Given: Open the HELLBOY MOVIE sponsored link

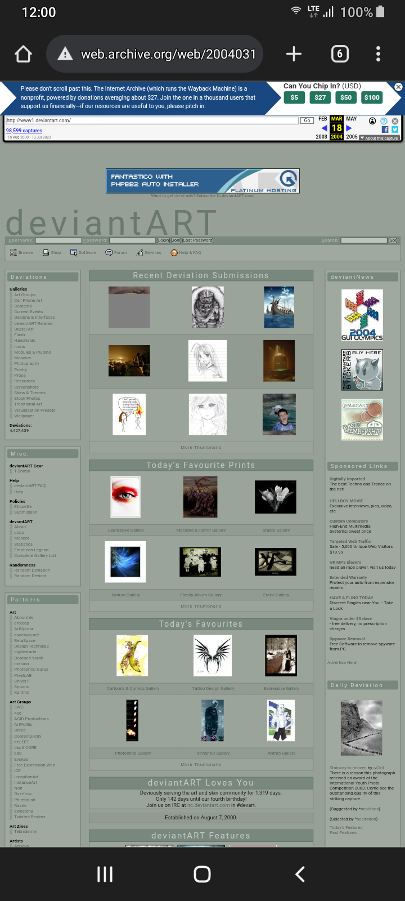Looking at the screenshot, I should (x=346, y=501).
